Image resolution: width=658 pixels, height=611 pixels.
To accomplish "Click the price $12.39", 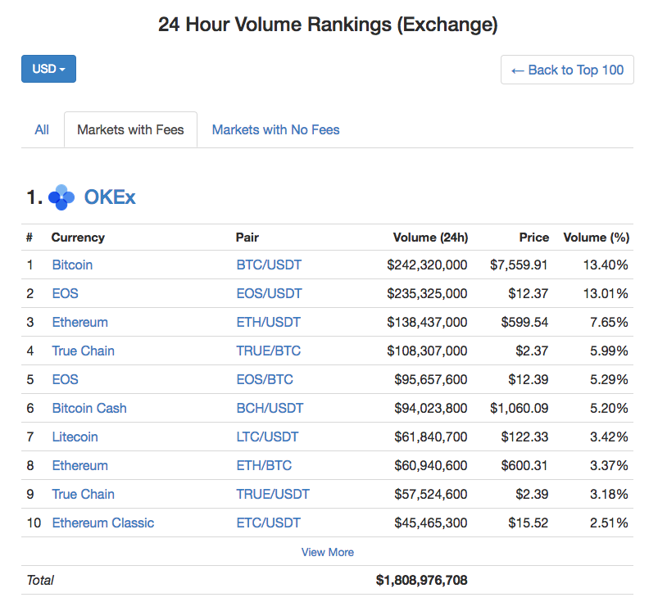I will 529,379.
